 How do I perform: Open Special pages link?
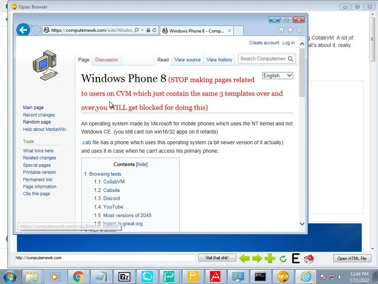(x=37, y=165)
